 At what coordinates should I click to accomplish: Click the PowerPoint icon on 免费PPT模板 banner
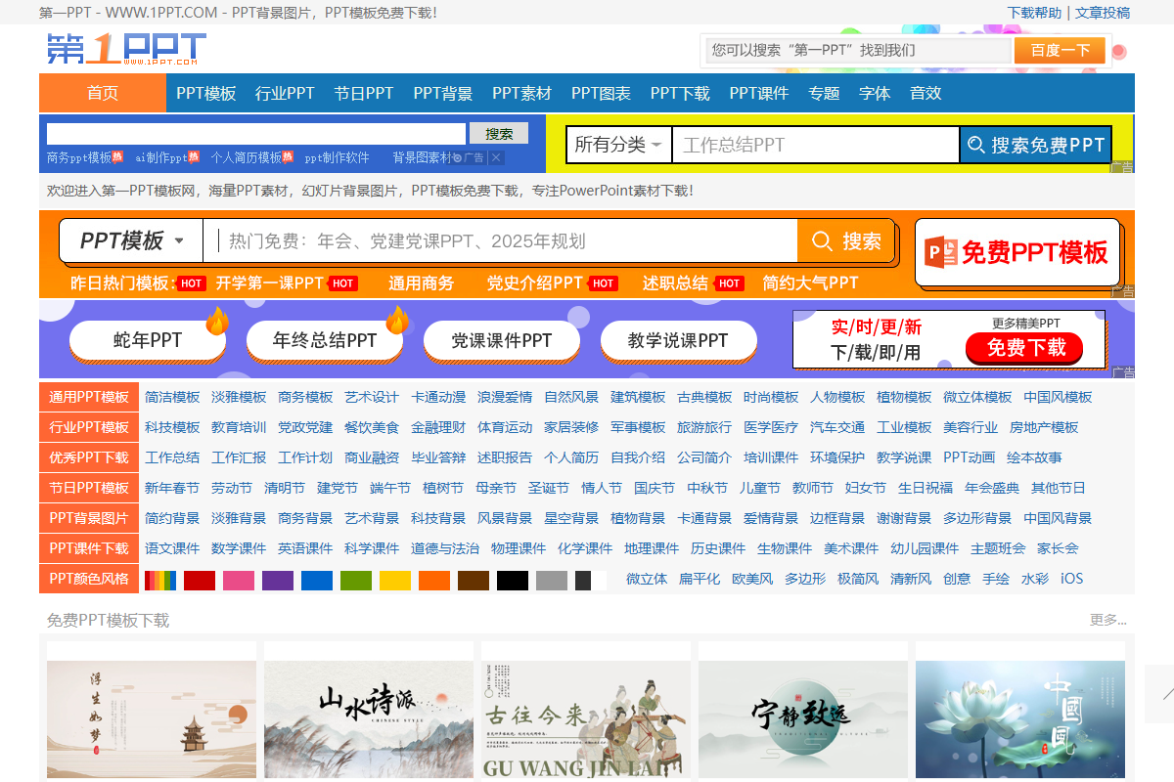(x=941, y=252)
